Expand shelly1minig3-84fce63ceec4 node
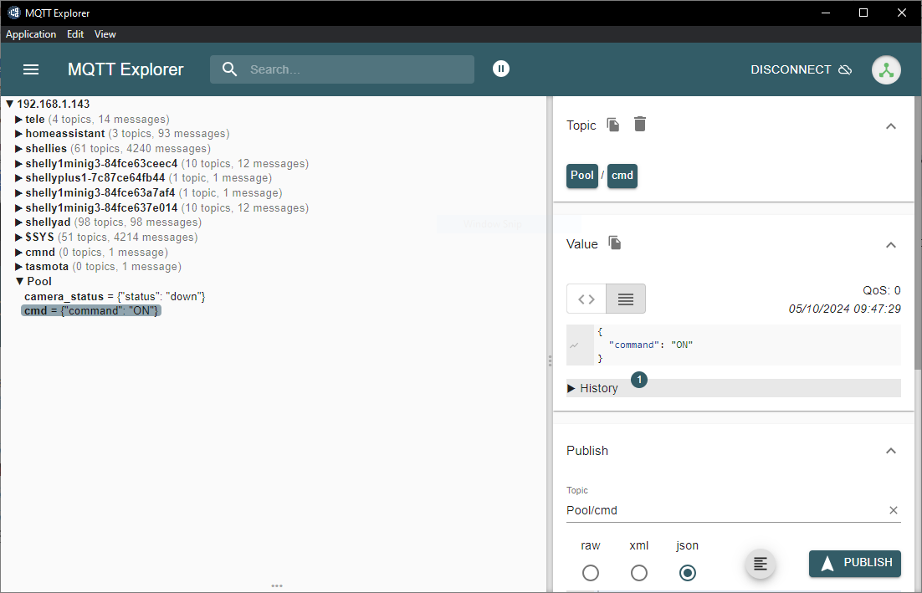The height and width of the screenshot is (593, 922). click(18, 164)
